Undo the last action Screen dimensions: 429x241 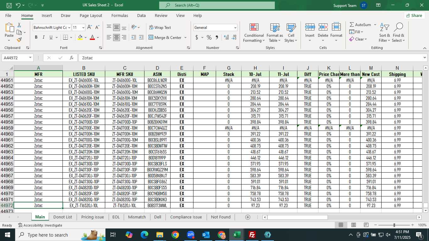click(x=18, y=5)
